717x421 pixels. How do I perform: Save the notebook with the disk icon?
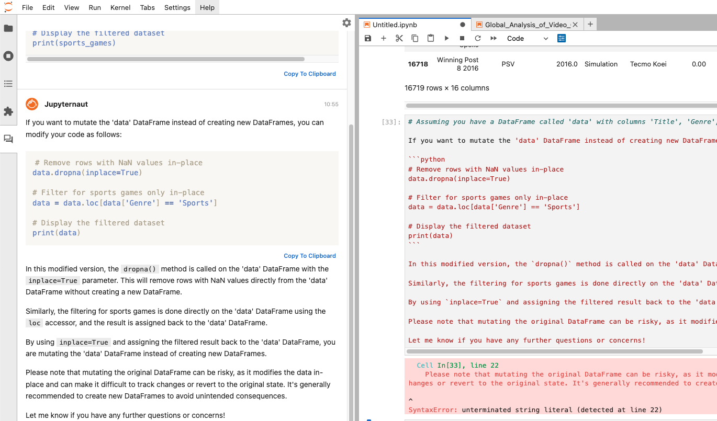(368, 38)
